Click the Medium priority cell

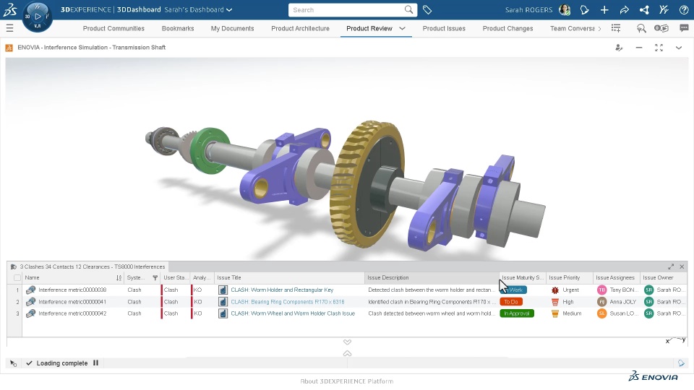pyautogui.click(x=569, y=313)
